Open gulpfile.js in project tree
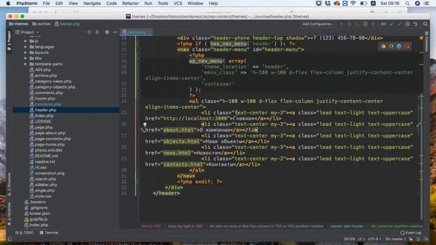Image resolution: width=436 pixels, height=245 pixels. [x=38, y=219]
